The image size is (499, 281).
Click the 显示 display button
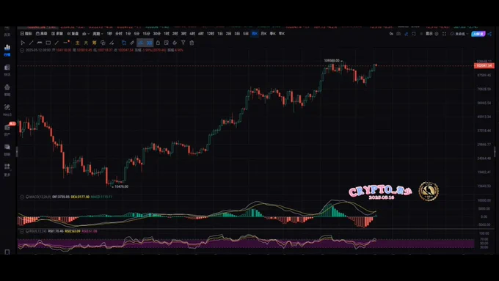pos(429,34)
